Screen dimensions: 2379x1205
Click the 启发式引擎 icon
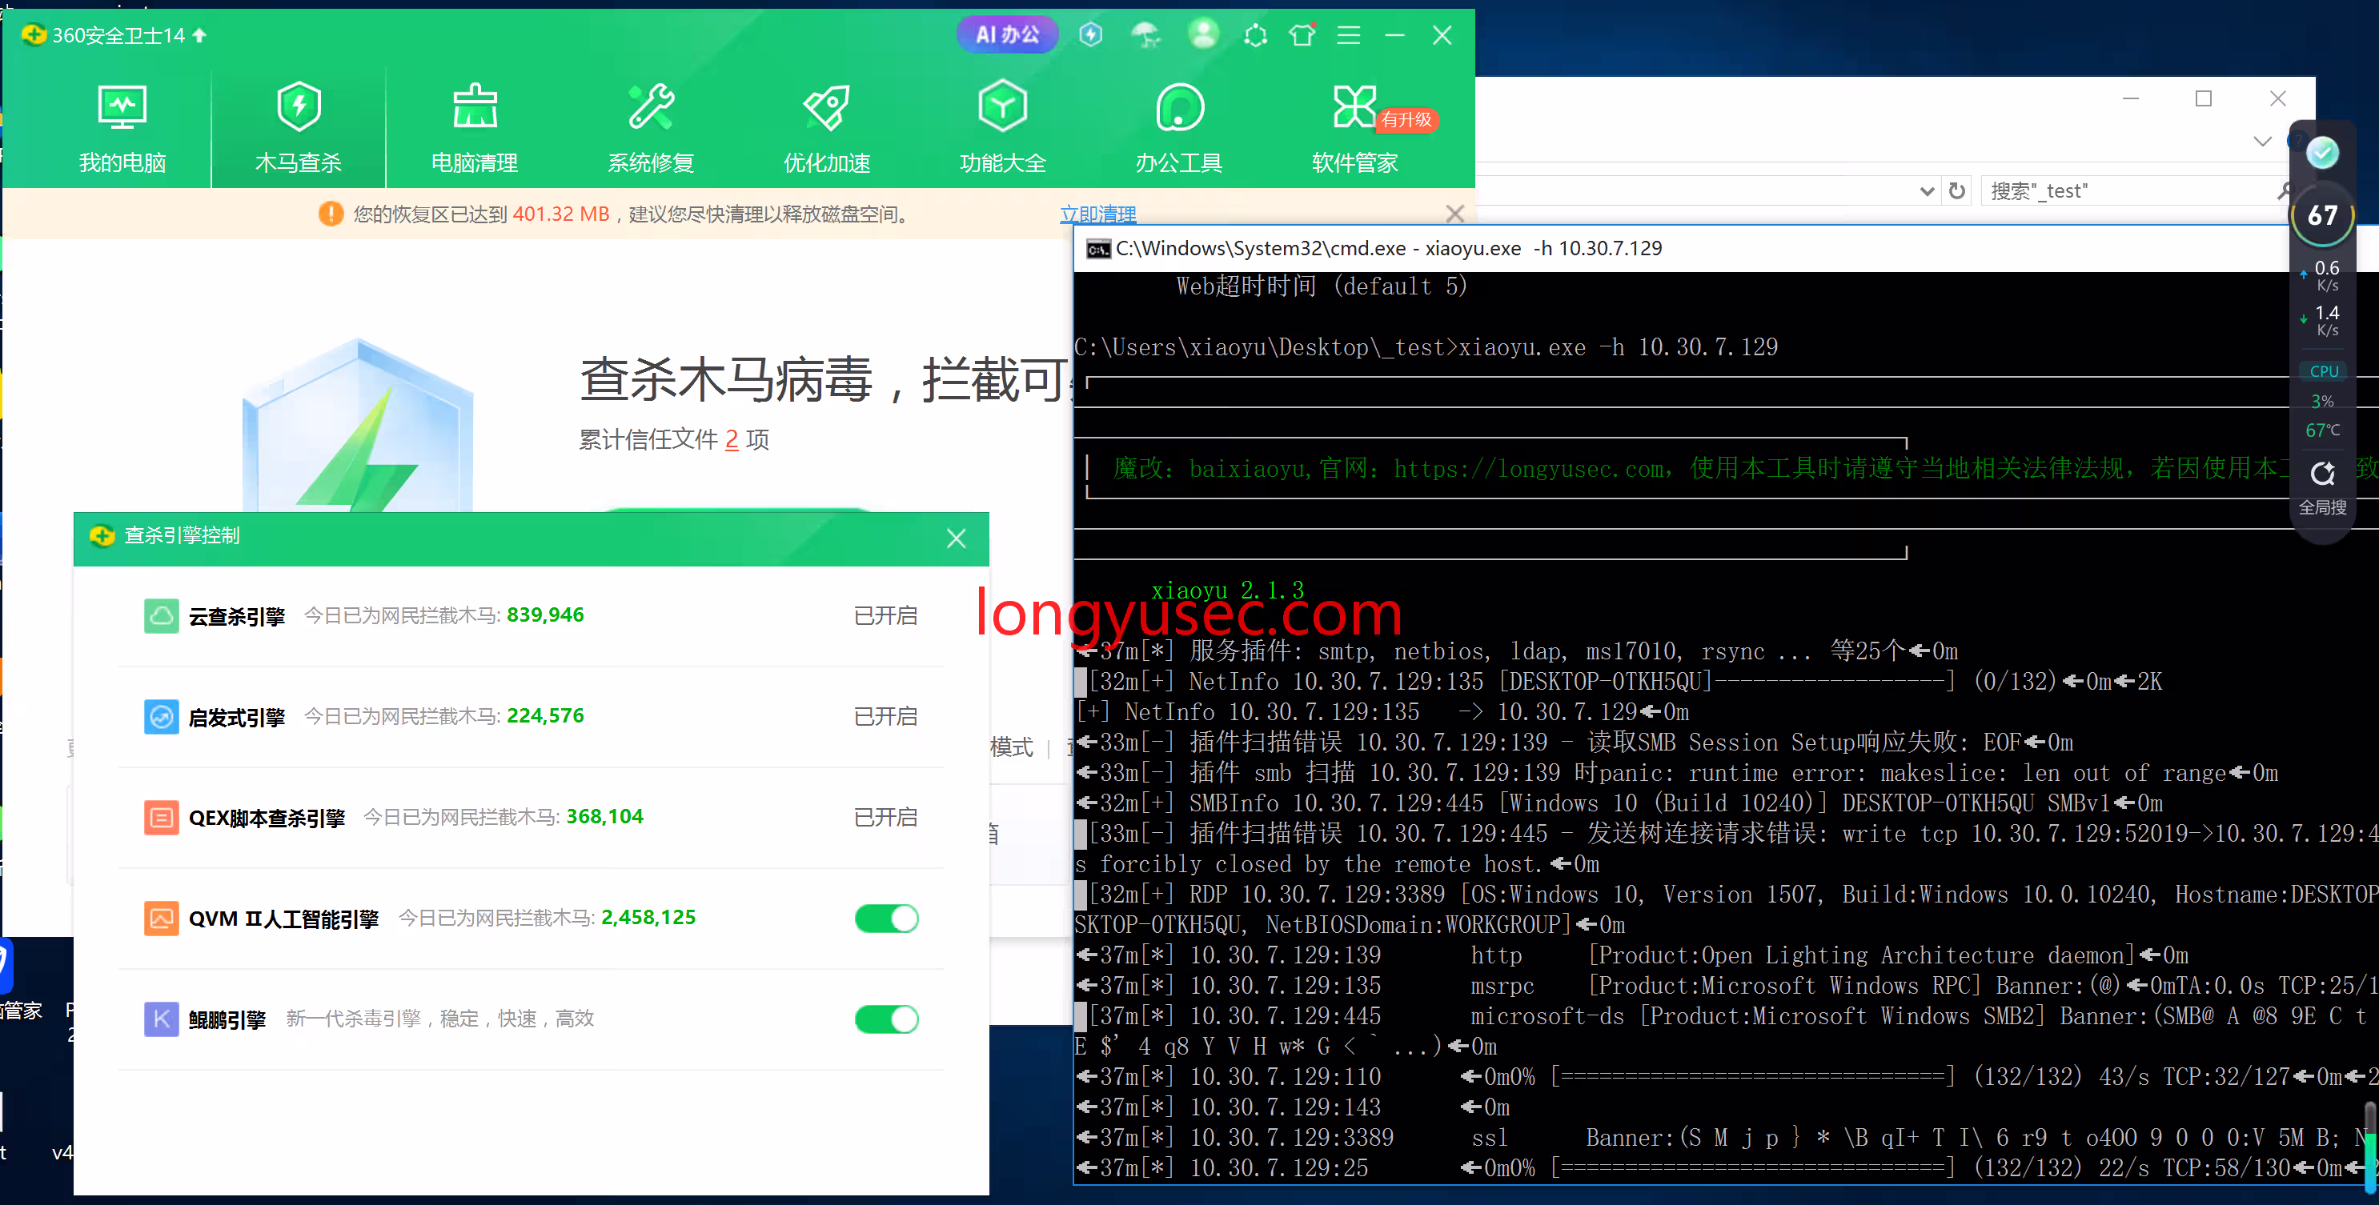pyautogui.click(x=162, y=715)
